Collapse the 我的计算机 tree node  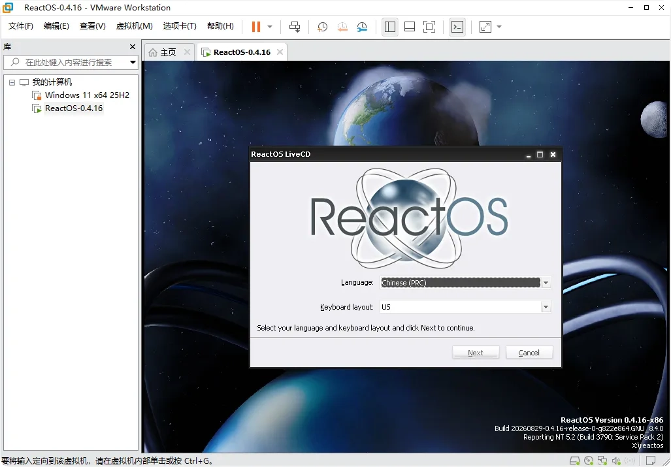pyautogui.click(x=12, y=82)
